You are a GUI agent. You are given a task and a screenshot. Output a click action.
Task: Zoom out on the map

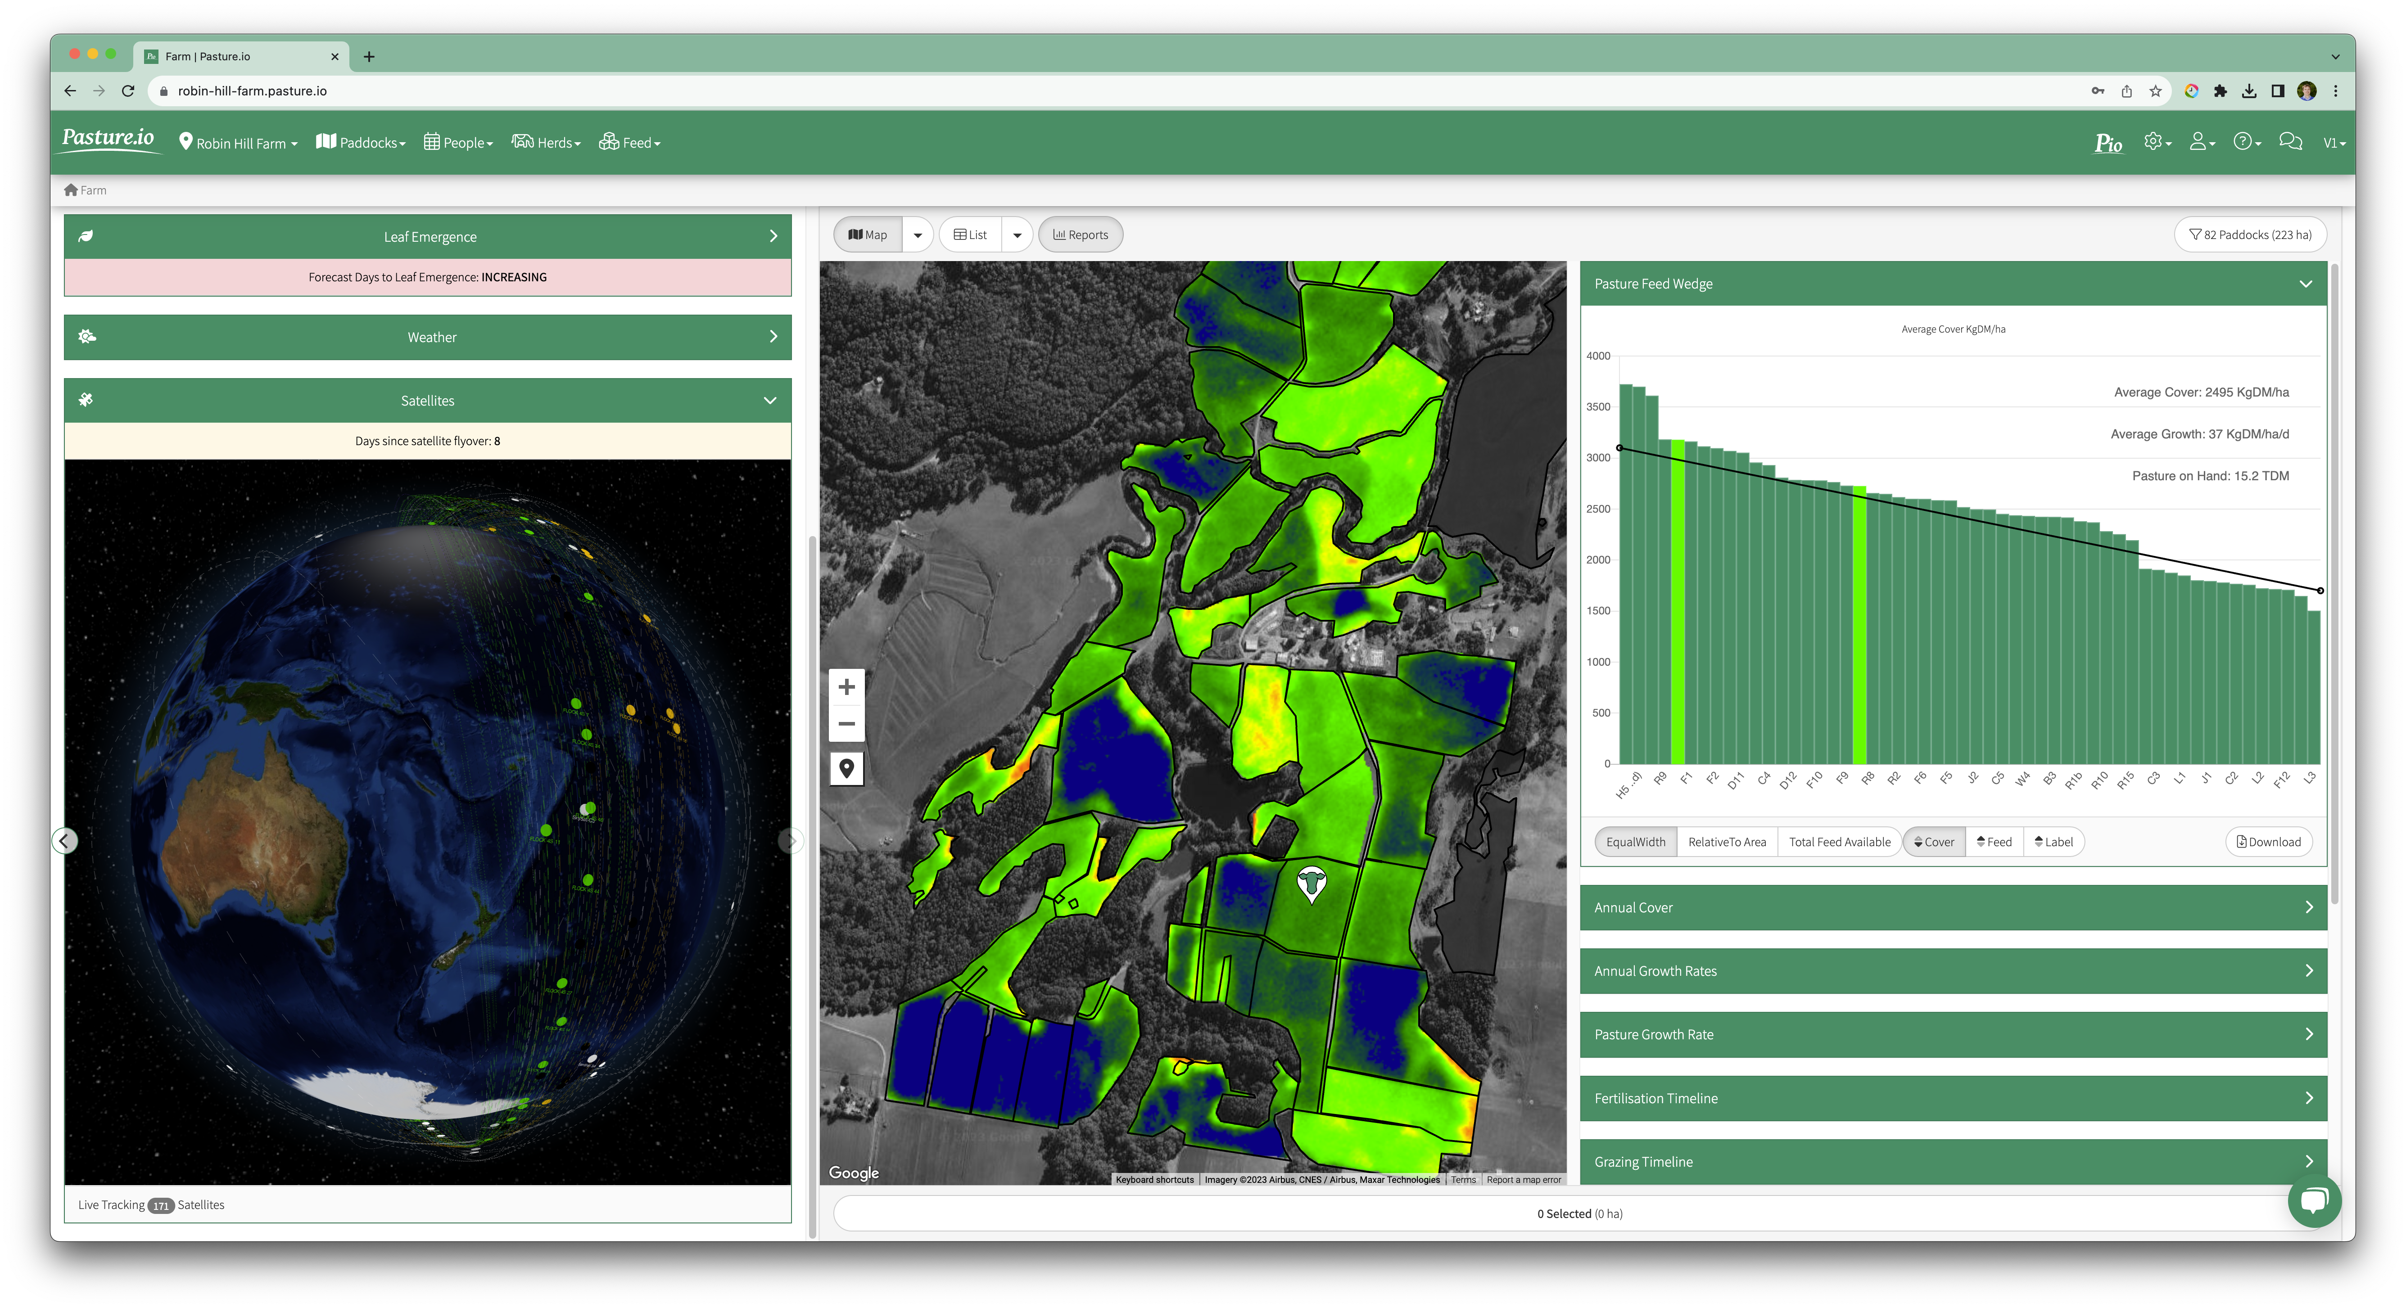[x=846, y=724]
